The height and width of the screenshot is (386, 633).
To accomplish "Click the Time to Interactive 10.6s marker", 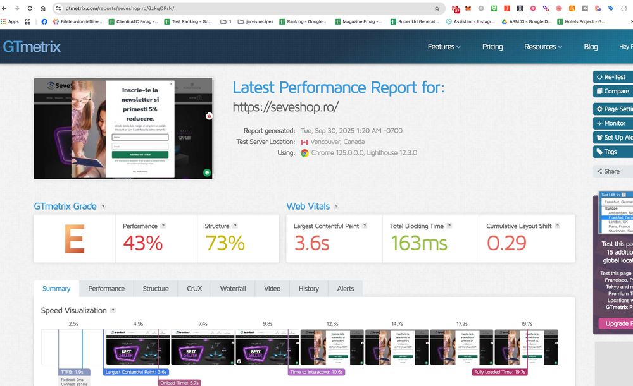I will pyautogui.click(x=316, y=372).
